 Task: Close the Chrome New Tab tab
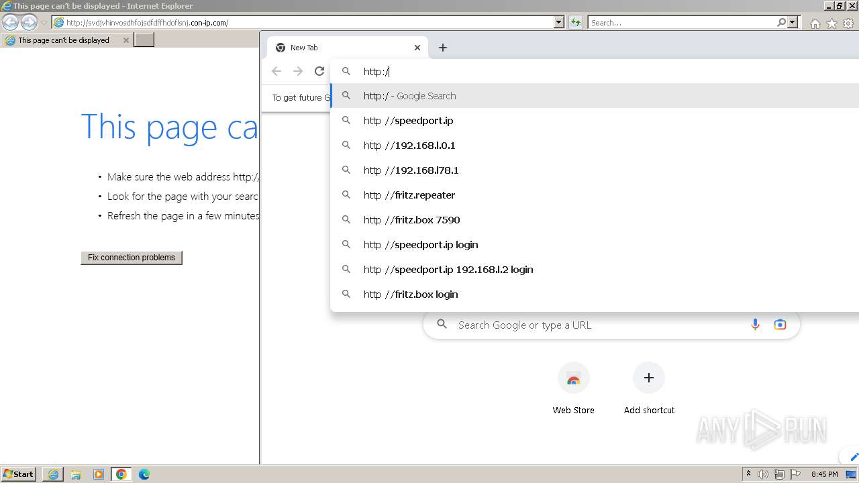(417, 48)
